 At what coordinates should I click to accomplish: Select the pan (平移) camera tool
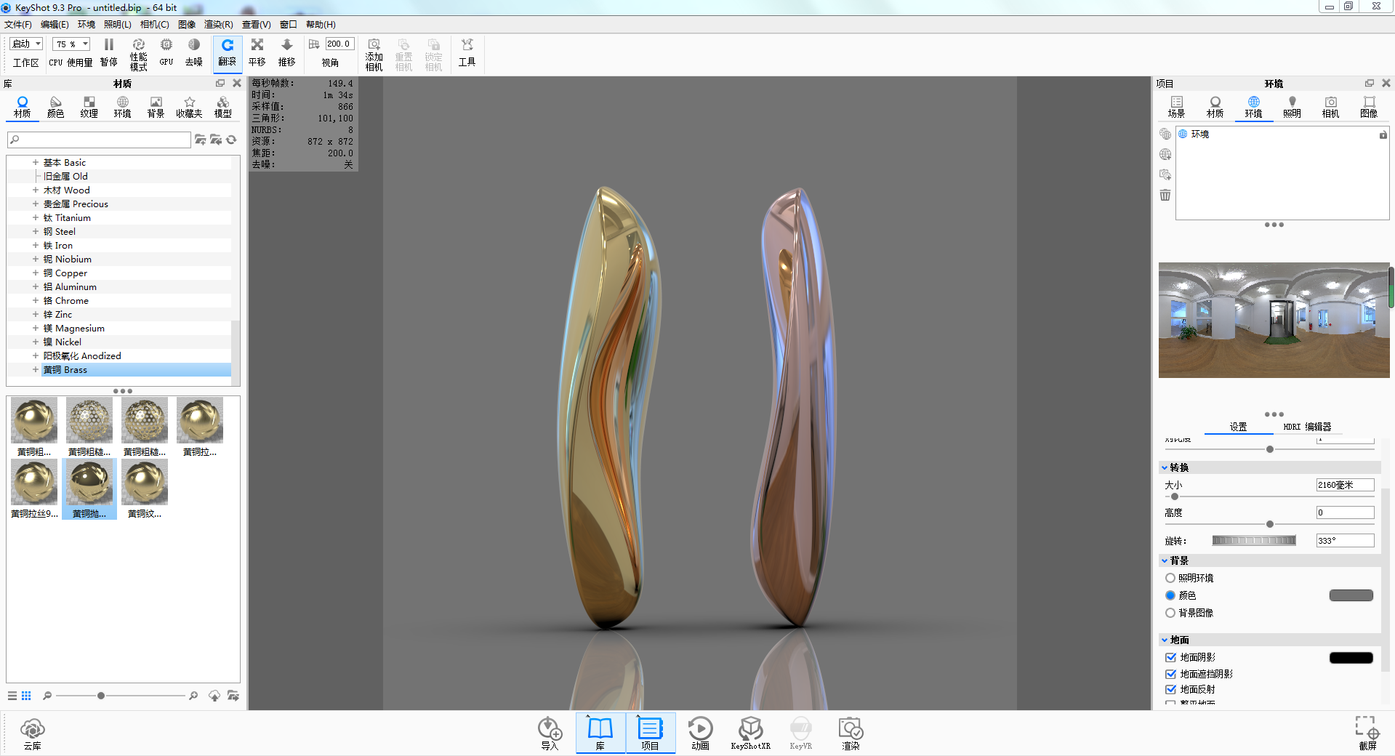(x=257, y=53)
